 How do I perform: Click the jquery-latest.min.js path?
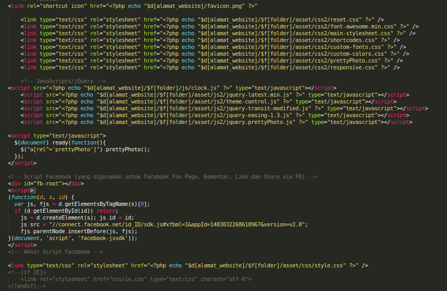point(194,95)
